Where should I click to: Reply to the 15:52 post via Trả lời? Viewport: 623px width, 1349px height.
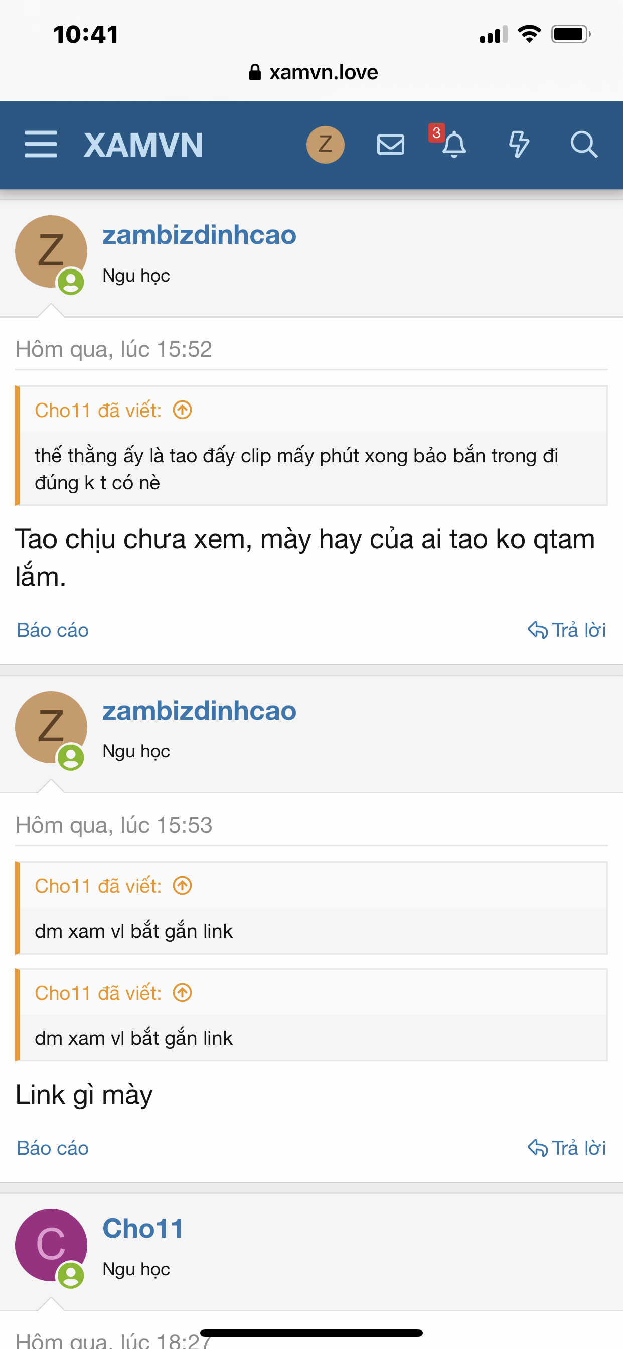click(566, 630)
